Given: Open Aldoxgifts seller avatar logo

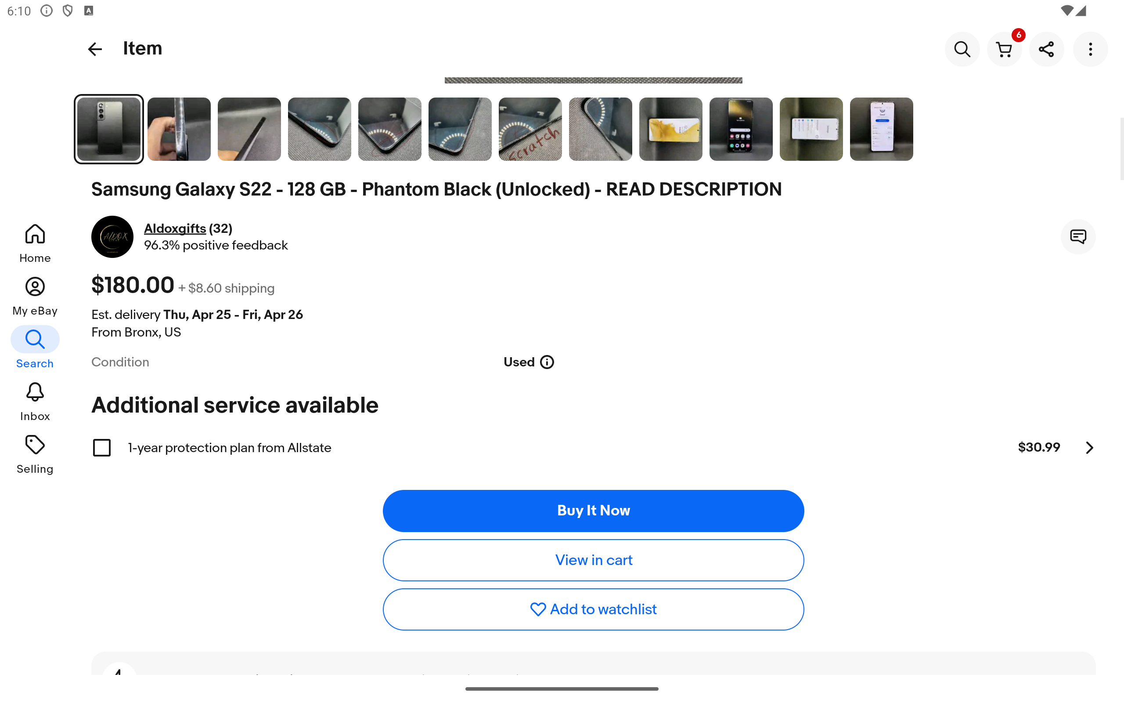Looking at the screenshot, I should 112,237.
